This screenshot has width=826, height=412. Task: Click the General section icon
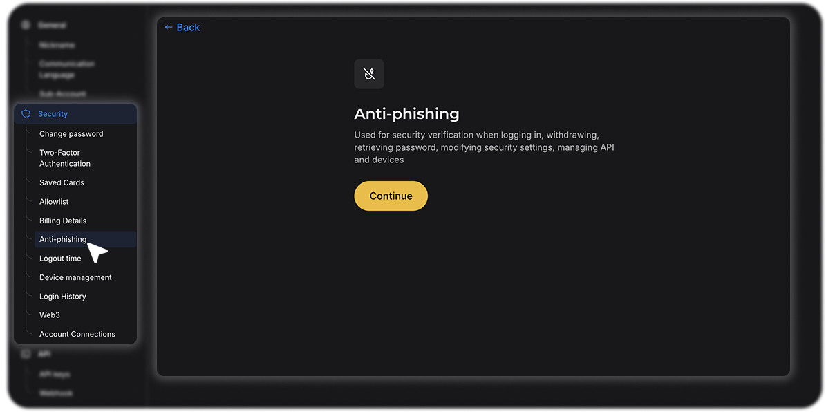26,26
